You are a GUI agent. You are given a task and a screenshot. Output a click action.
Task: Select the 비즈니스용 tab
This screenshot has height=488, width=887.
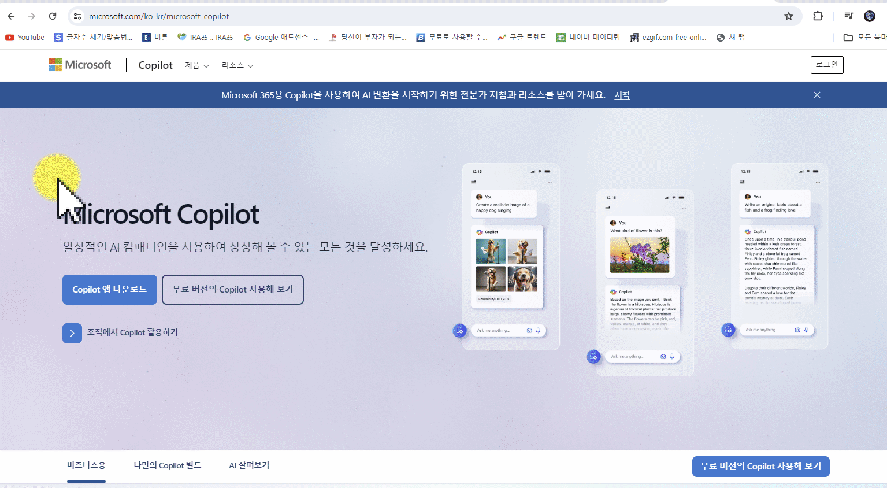(86, 465)
